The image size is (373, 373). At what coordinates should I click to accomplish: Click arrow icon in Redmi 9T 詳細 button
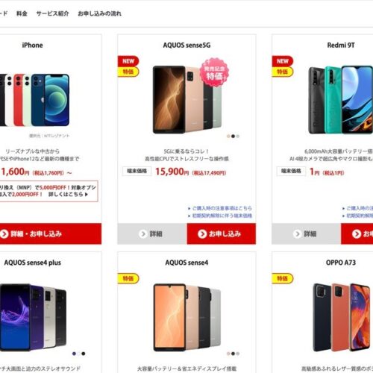click(297, 233)
